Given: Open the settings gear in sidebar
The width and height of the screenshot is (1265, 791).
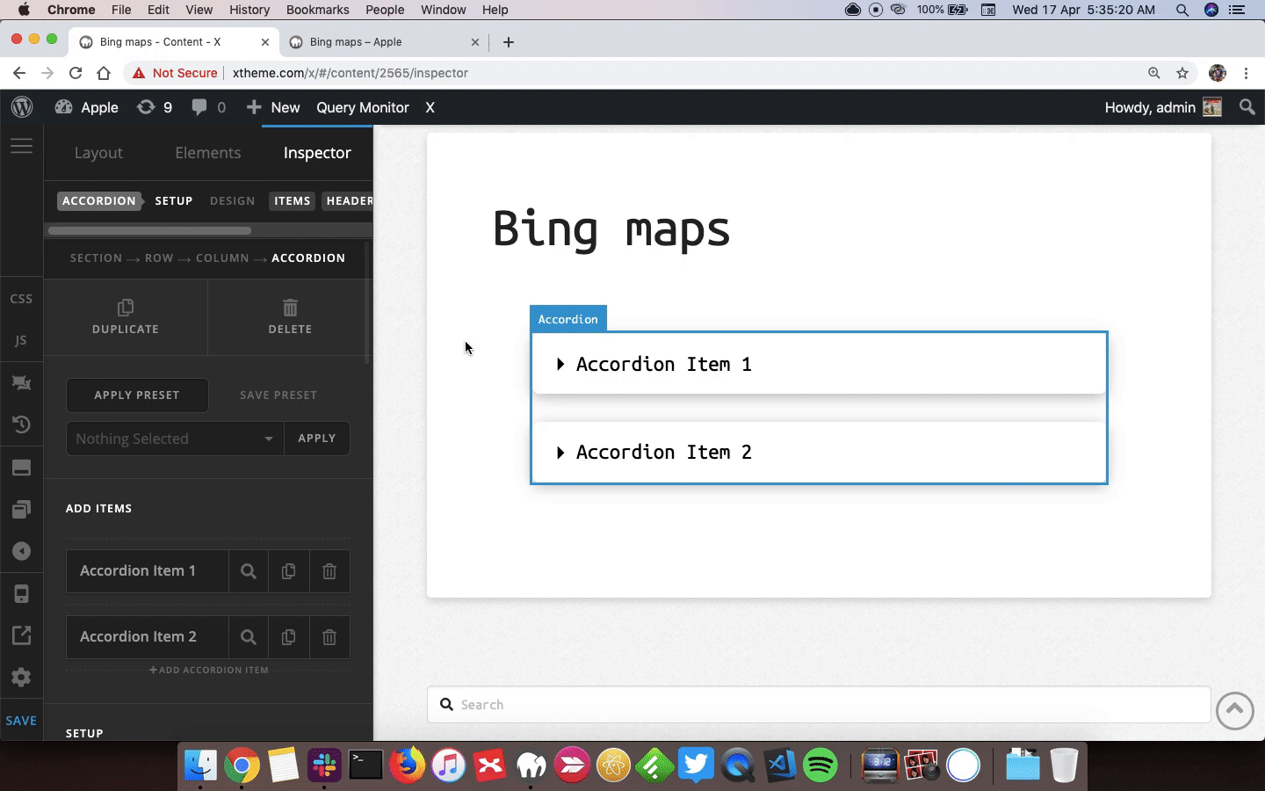Looking at the screenshot, I should click(21, 678).
